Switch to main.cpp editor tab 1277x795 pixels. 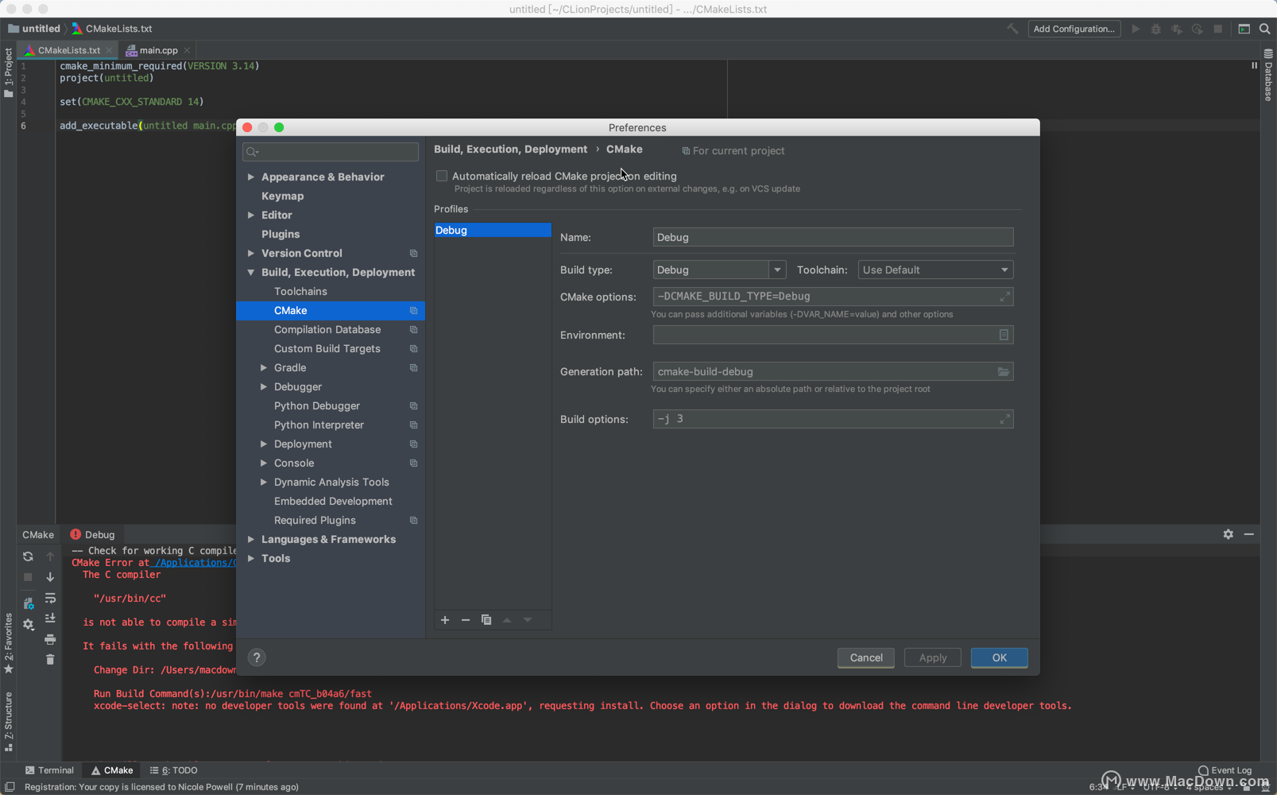(158, 50)
